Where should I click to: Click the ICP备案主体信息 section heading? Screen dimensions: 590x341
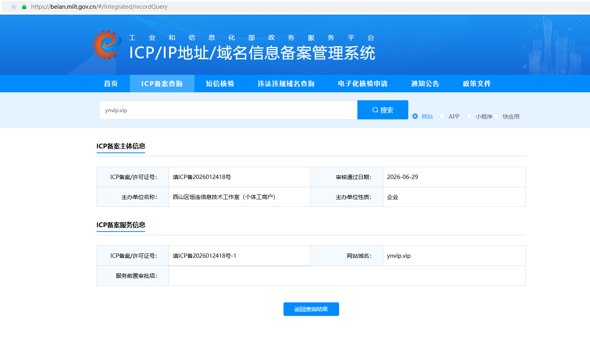coord(121,146)
